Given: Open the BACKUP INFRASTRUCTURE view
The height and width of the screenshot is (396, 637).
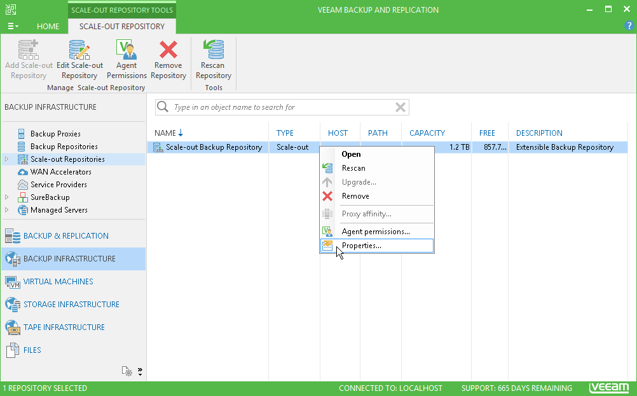Looking at the screenshot, I should [x=73, y=259].
